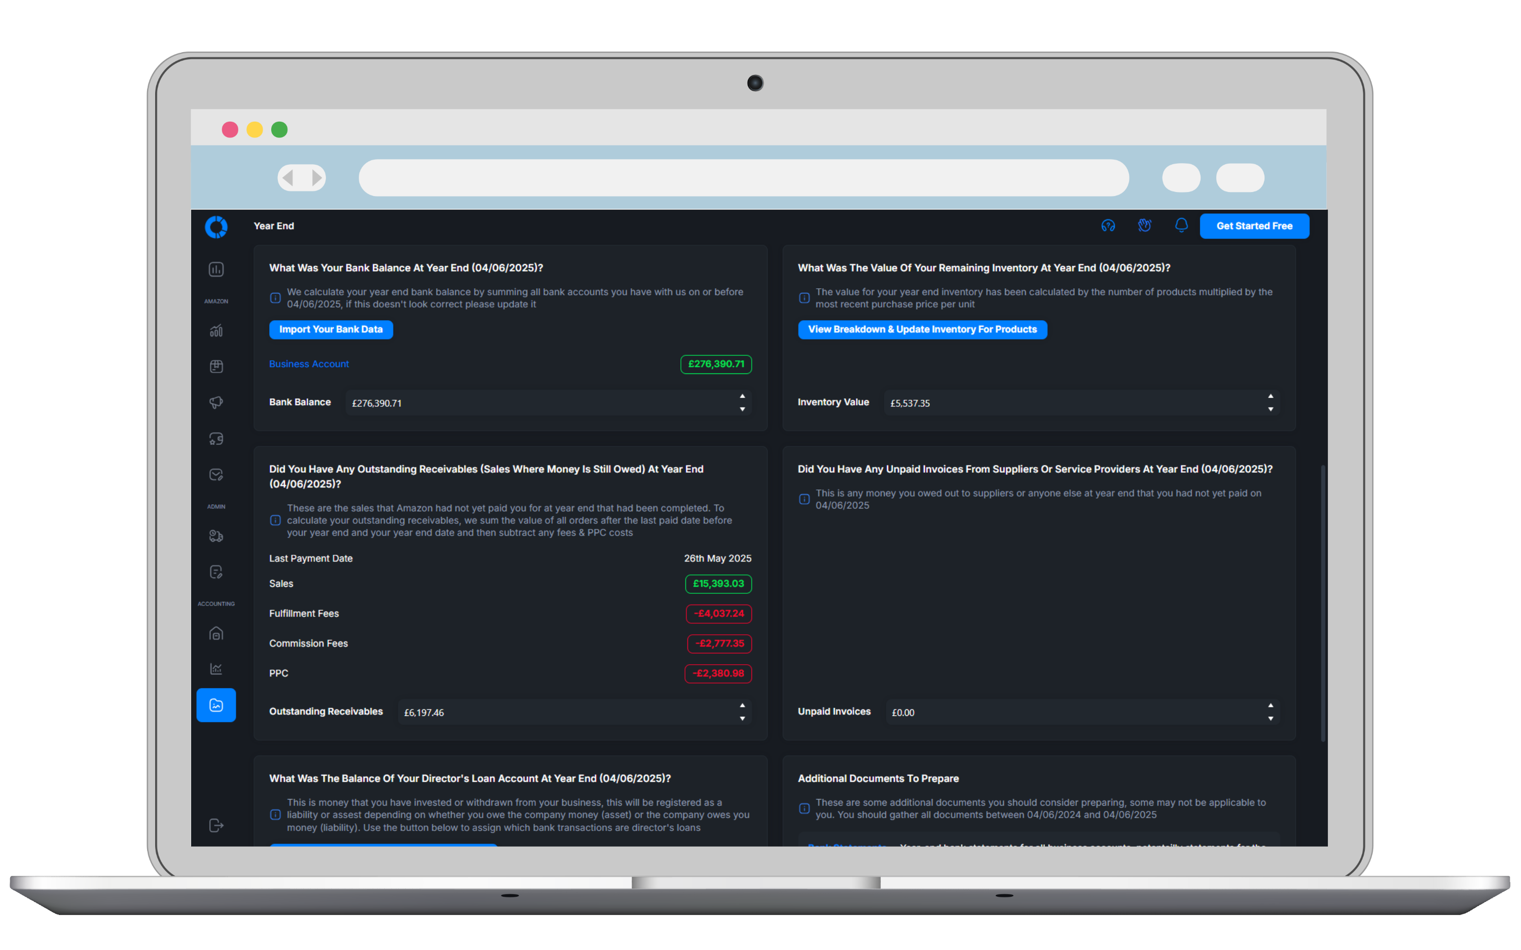Image resolution: width=1521 pixels, height=950 pixels.
Task: Open the megaphone advertising icon
Action: (216, 402)
